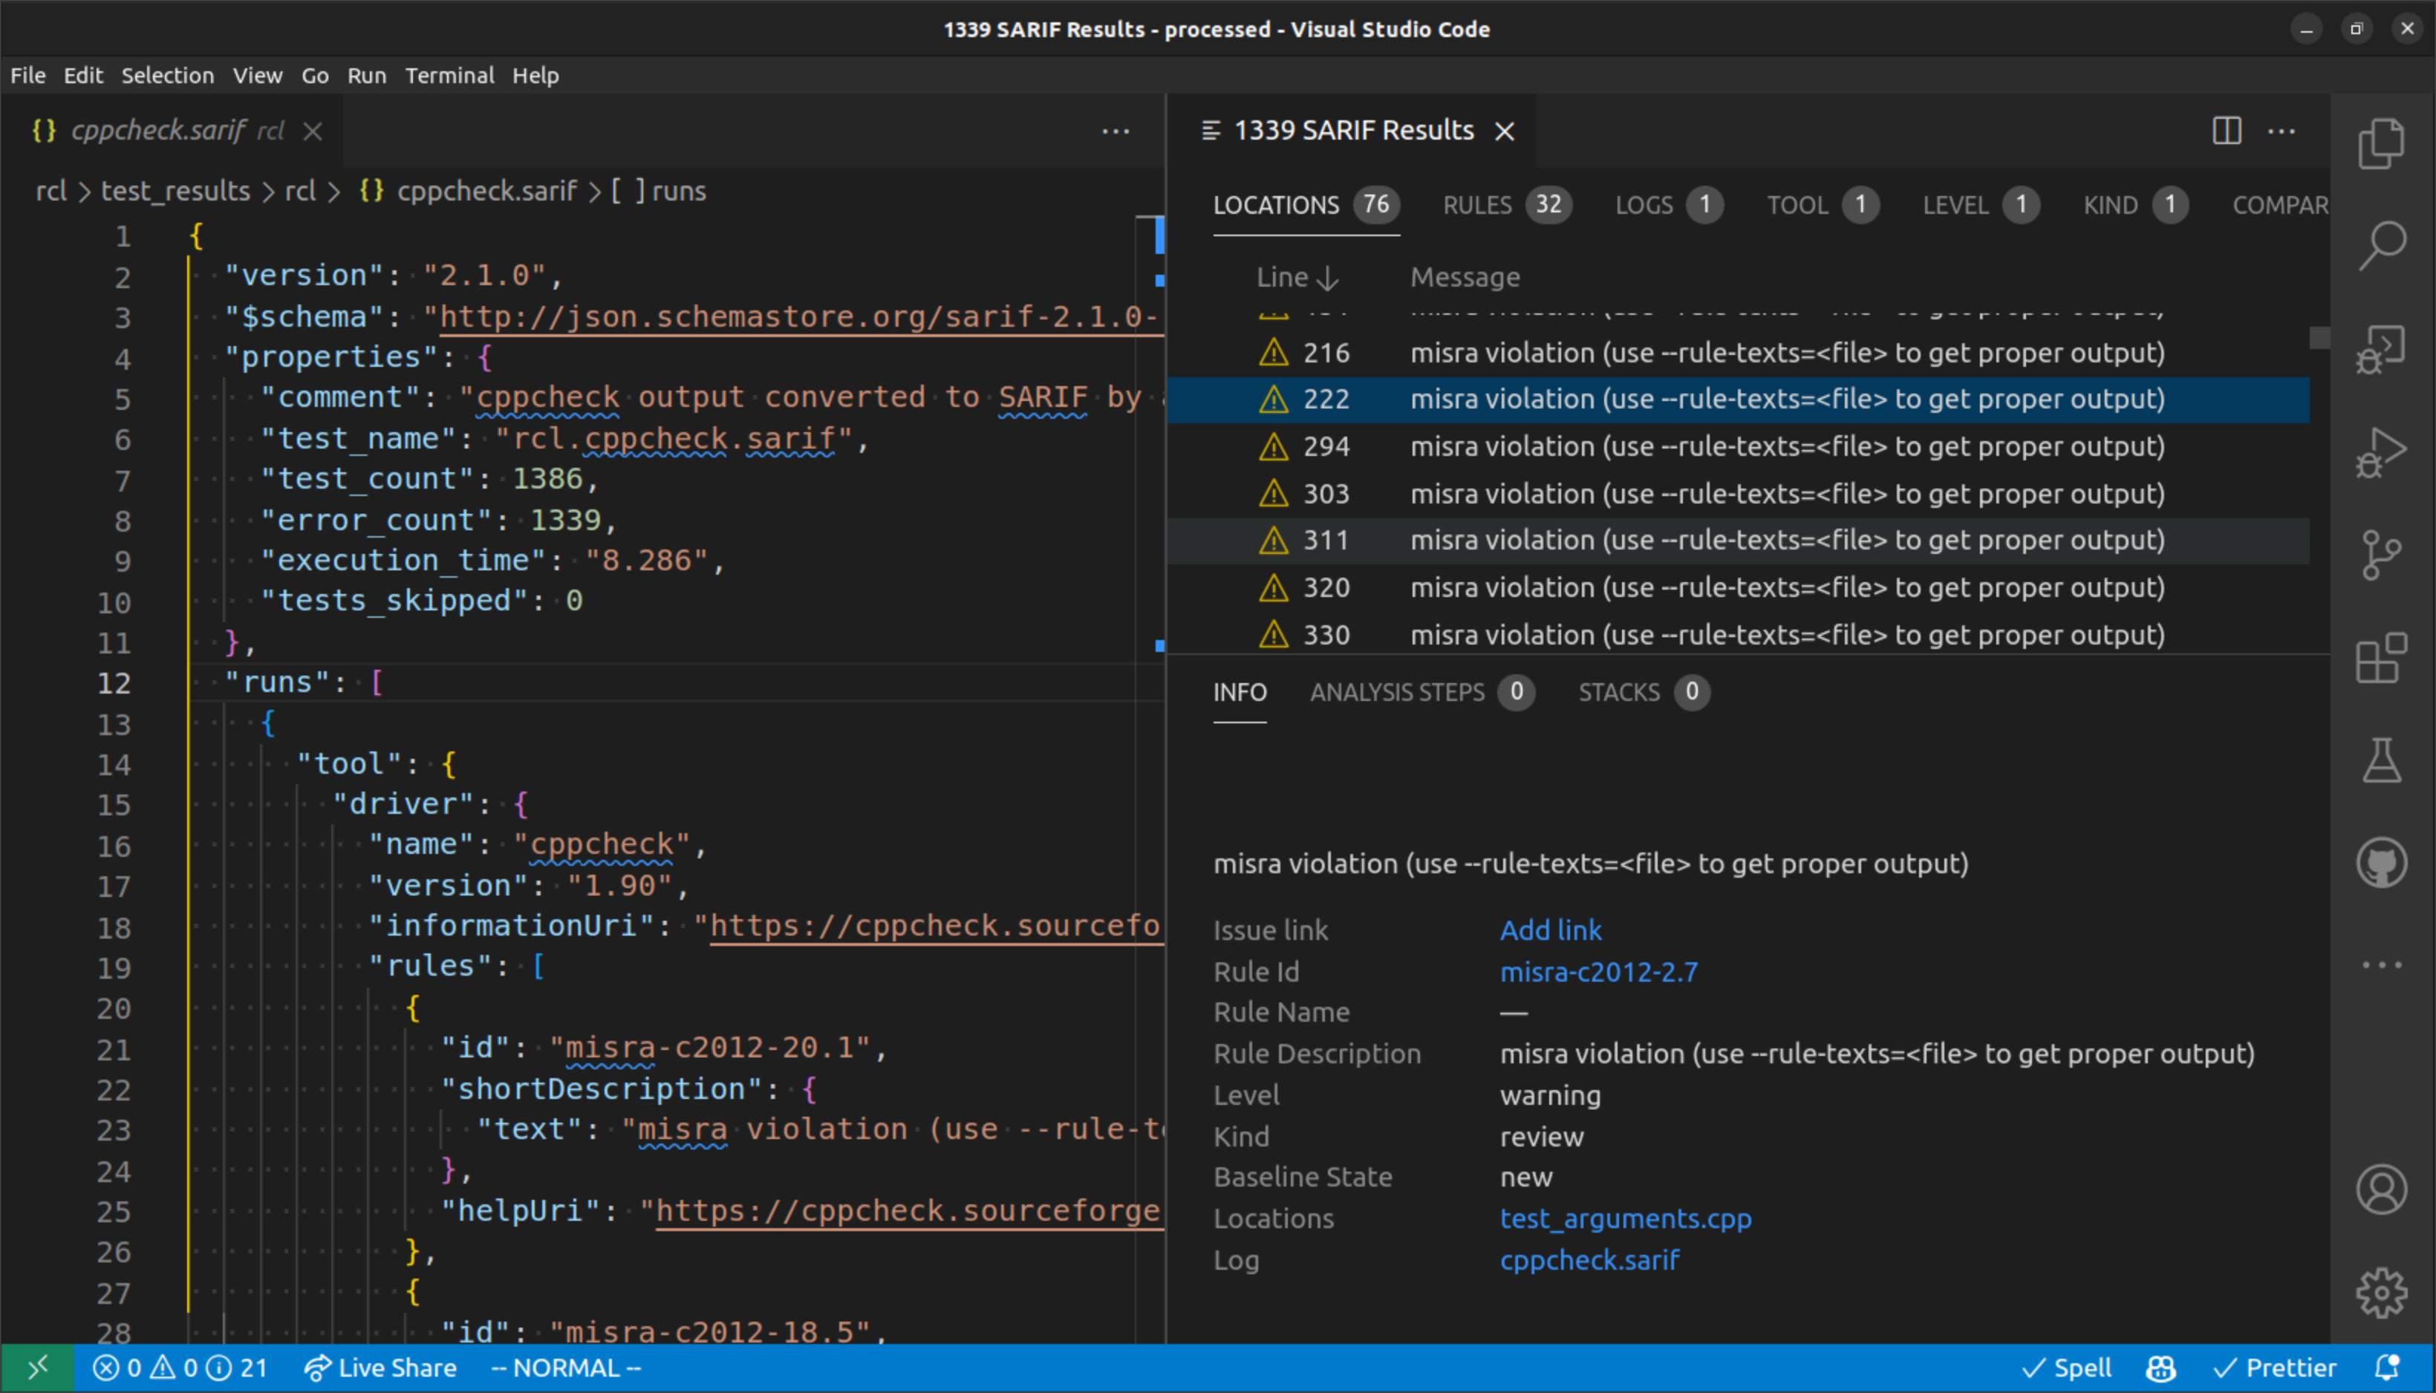Open the Testing beaker view
Viewport: 2436px width, 1393px height.
click(2380, 760)
